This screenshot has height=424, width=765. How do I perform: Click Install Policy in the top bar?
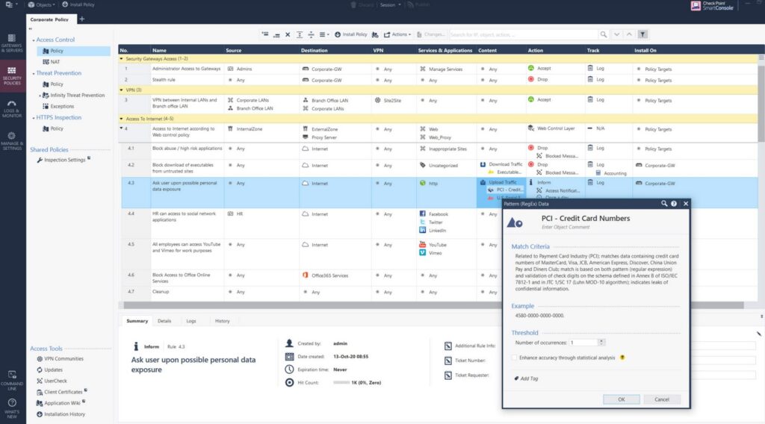pyautogui.click(x=78, y=4)
